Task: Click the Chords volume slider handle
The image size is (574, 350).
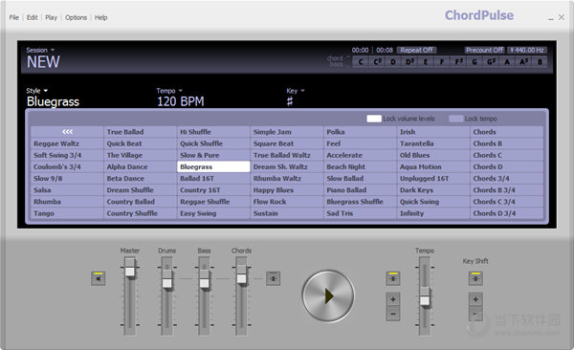Action: pyautogui.click(x=242, y=275)
